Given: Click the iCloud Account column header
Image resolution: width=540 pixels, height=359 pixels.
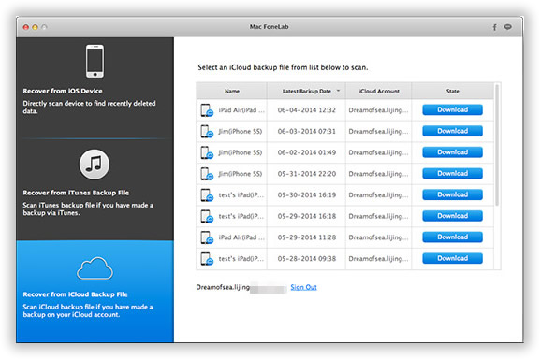Looking at the screenshot, I should (x=379, y=91).
